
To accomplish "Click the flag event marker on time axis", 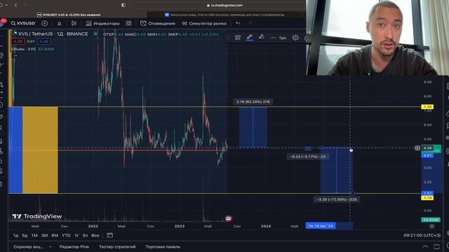I will tap(228, 218).
